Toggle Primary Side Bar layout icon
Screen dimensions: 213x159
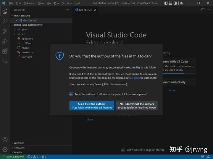coord(166,3)
